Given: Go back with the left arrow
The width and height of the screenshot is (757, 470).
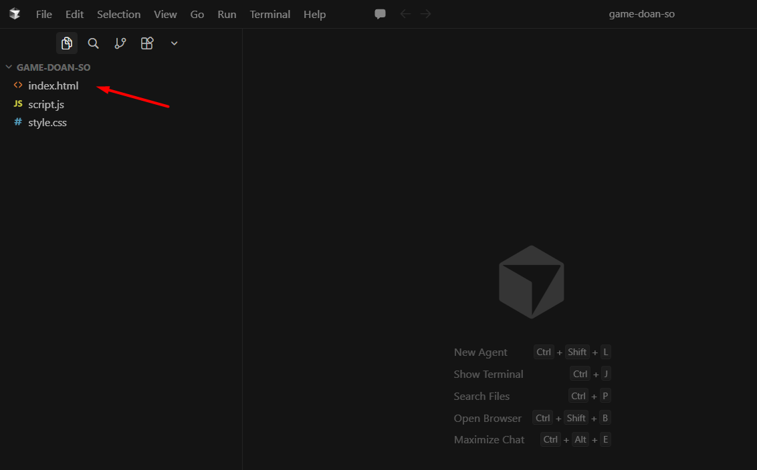Looking at the screenshot, I should coord(405,14).
